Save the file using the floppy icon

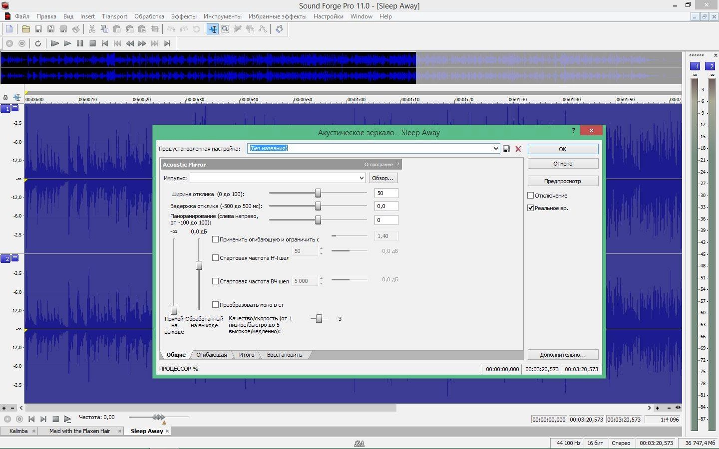(38, 29)
